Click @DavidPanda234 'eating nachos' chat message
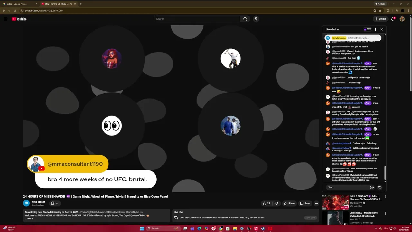This screenshot has width=412, height=232. [x=354, y=98]
